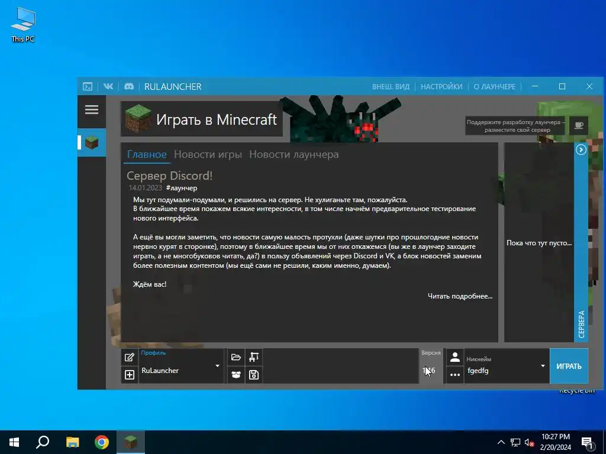Viewport: 606px width, 454px height.
Task: Click the СЕРВЕРА vertical side label
Action: (x=581, y=325)
